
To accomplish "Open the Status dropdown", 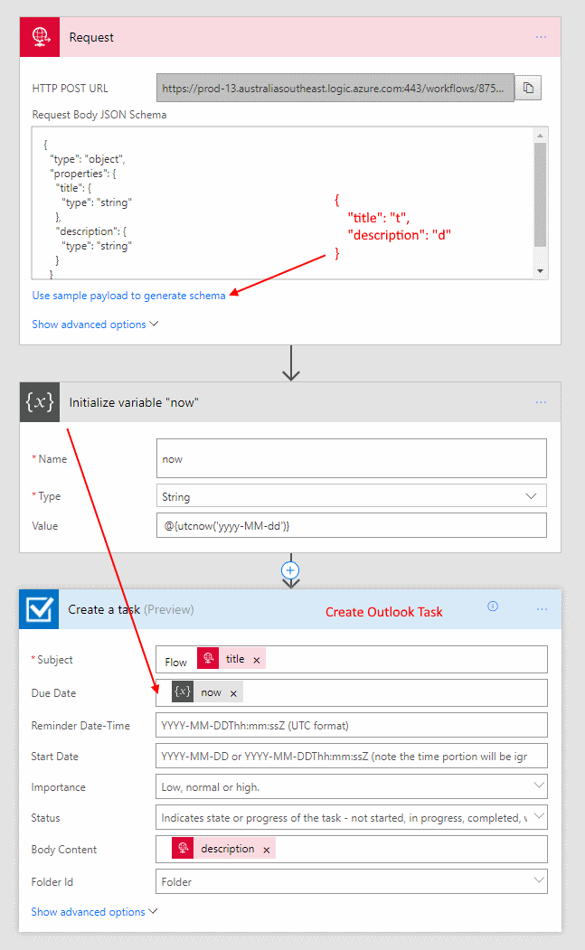I will click(x=539, y=817).
